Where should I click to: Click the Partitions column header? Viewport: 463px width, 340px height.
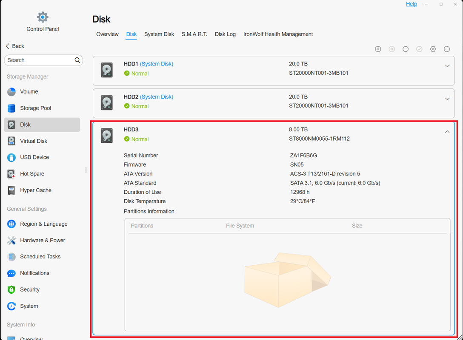[x=142, y=226]
